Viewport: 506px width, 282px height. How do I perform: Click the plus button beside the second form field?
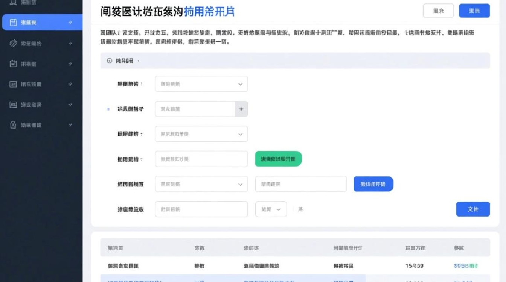241,109
